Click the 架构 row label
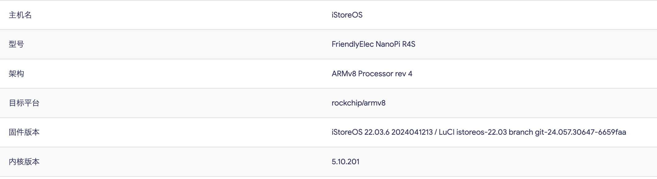This screenshot has height=179, width=657. tap(16, 74)
